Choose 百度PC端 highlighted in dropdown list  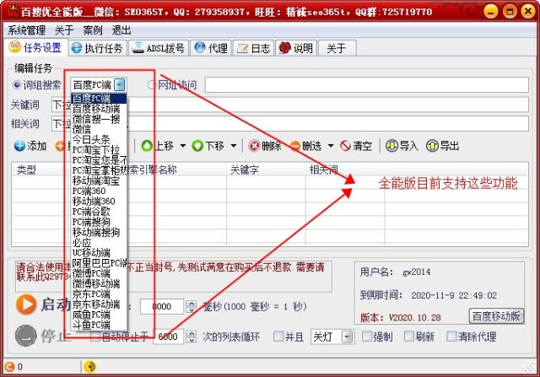(x=99, y=99)
